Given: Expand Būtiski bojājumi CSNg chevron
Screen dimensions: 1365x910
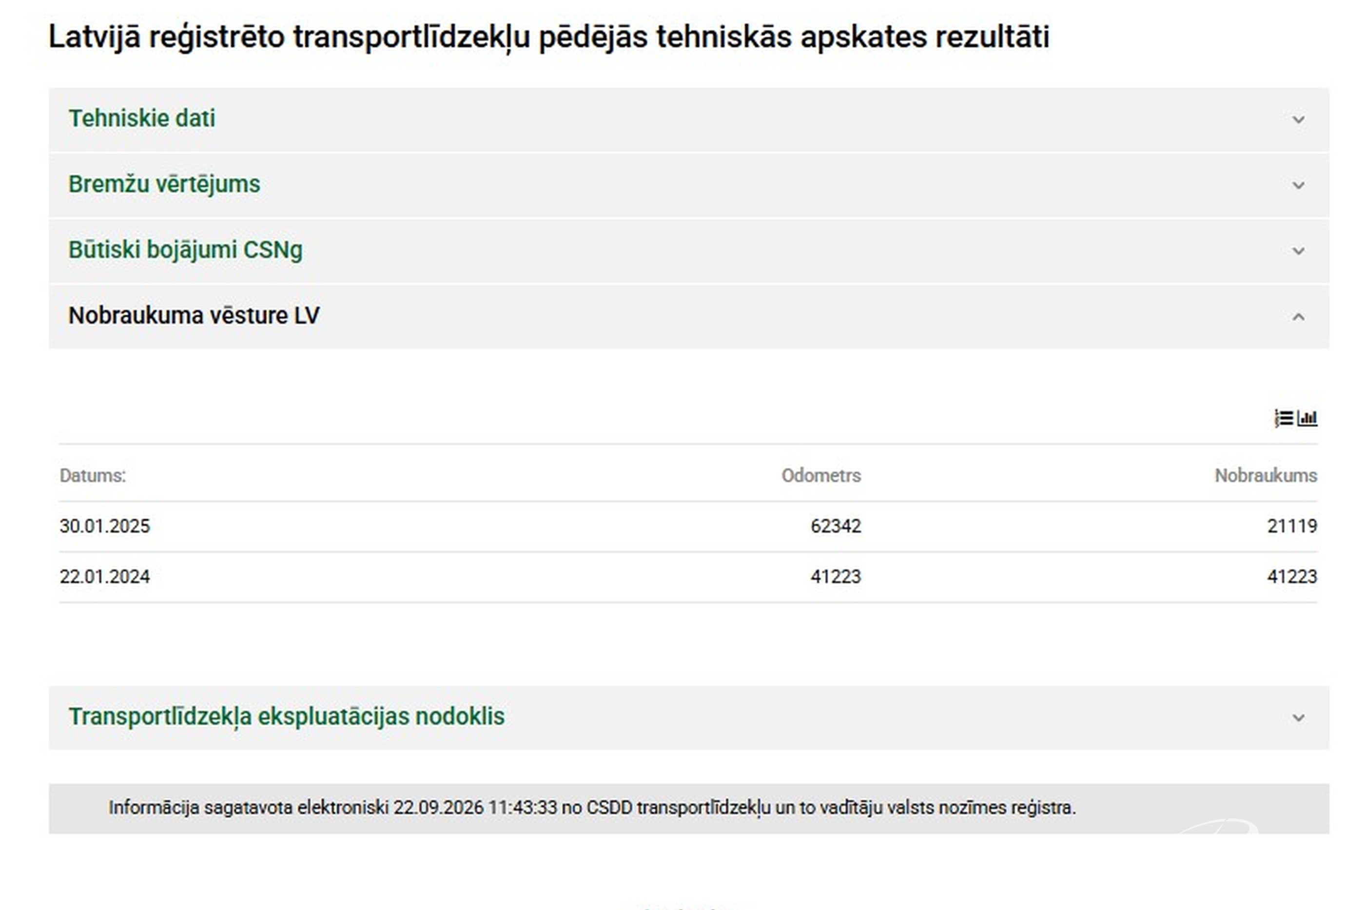Looking at the screenshot, I should coord(1298,251).
